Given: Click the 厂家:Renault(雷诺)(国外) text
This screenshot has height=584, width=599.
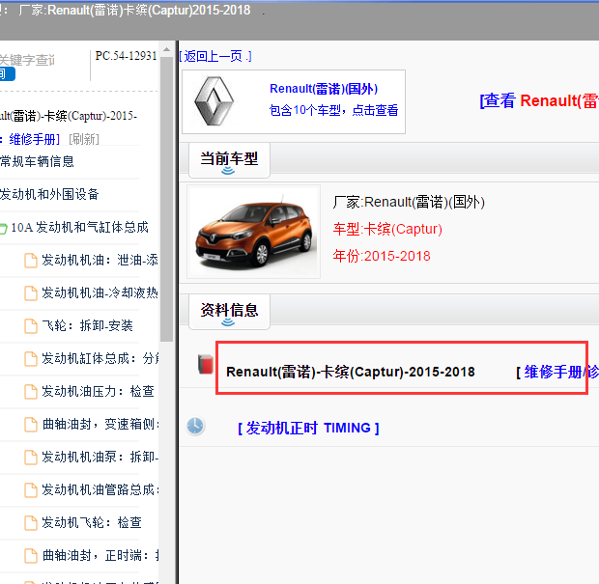Looking at the screenshot, I should (x=409, y=202).
